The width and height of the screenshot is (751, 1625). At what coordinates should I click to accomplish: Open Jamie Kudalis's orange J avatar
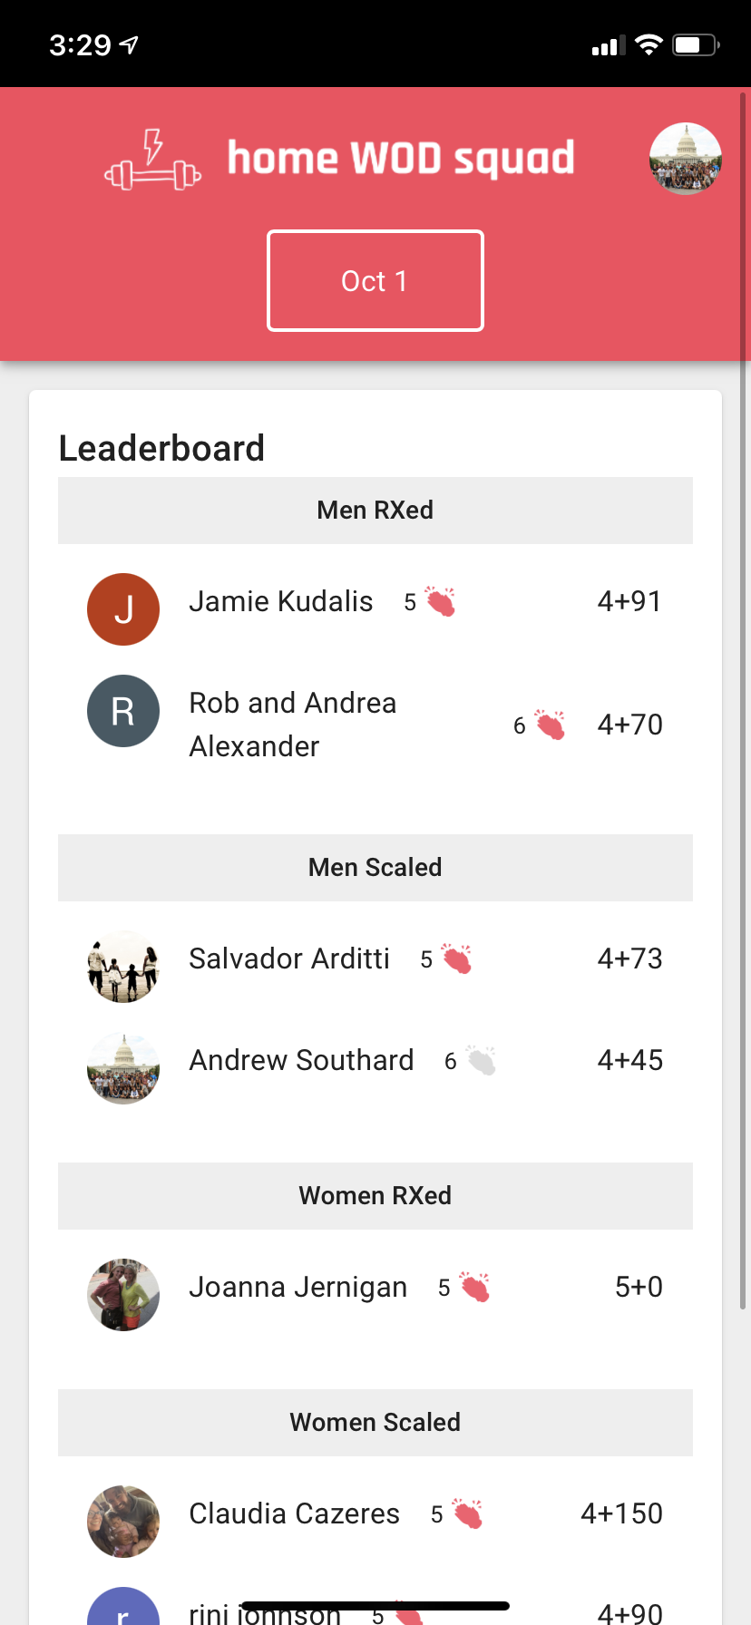123,609
